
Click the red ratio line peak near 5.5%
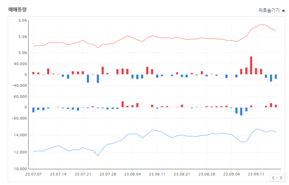click(261, 24)
